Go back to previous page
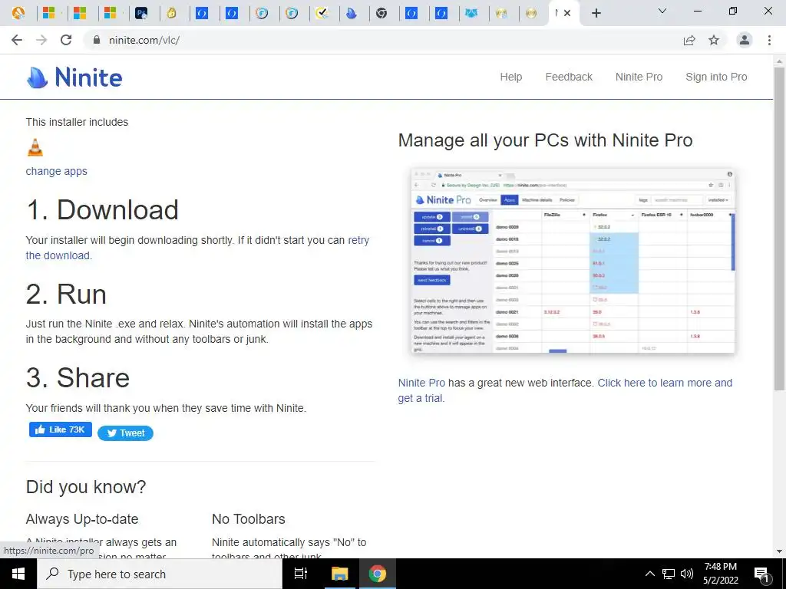The width and height of the screenshot is (786, 589). (17, 40)
